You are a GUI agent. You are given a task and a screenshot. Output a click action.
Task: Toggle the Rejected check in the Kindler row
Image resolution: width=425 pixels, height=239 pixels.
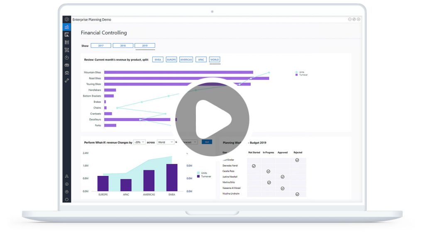tap(297, 160)
